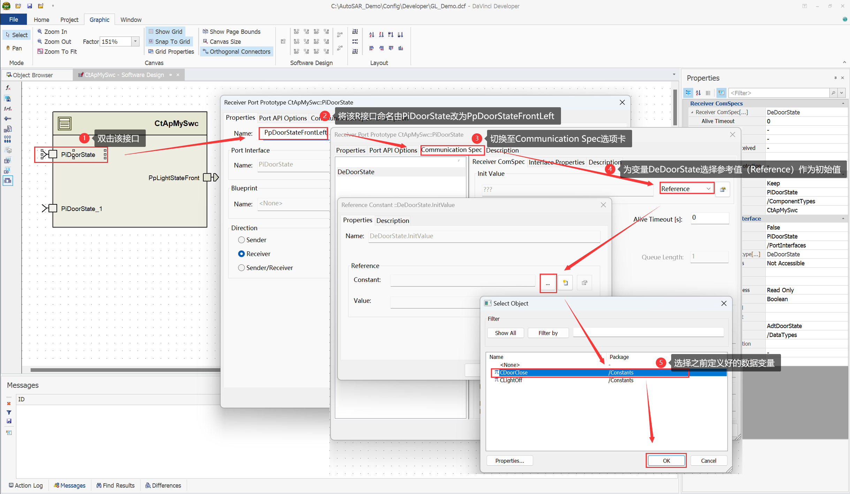Switch to the Home ribbon tab
This screenshot has width=850, height=494.
click(x=41, y=19)
